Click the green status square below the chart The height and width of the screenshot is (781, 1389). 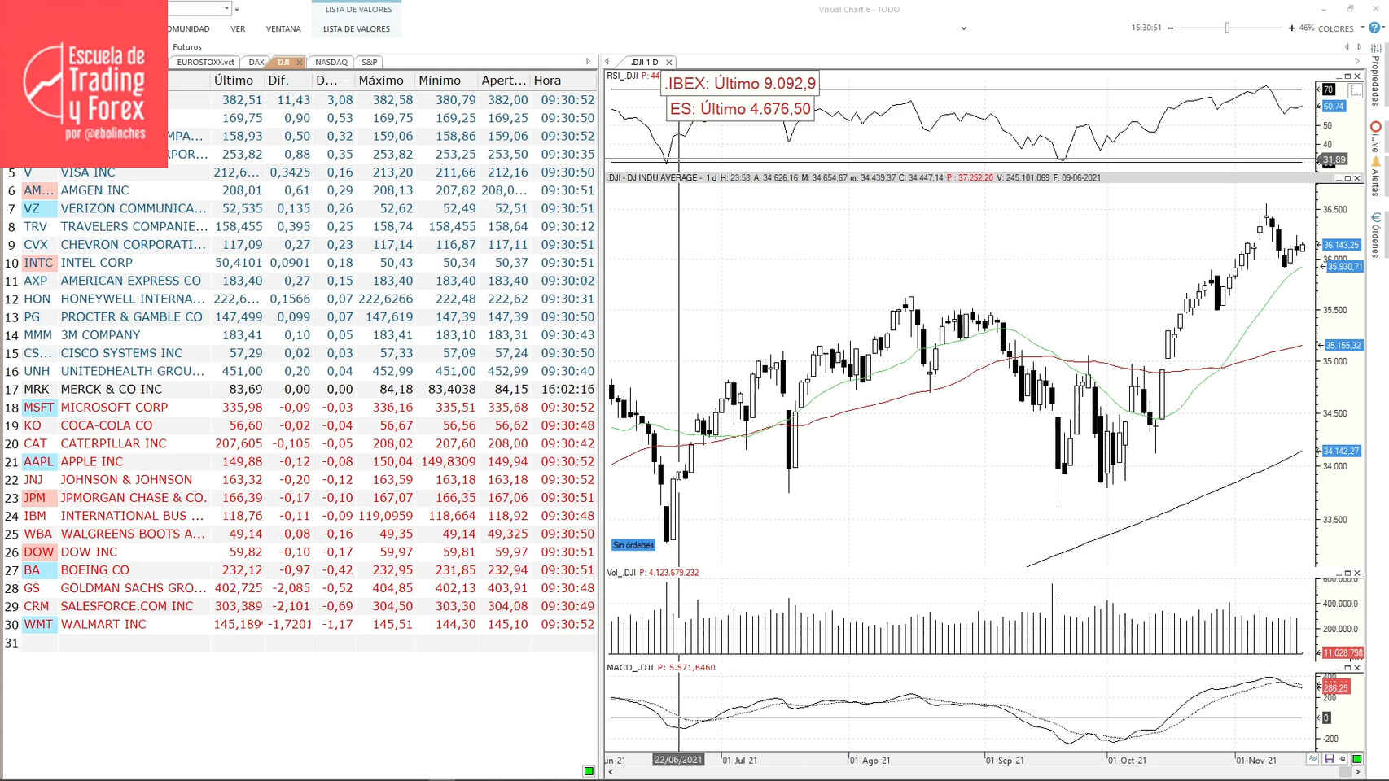pyautogui.click(x=1357, y=759)
